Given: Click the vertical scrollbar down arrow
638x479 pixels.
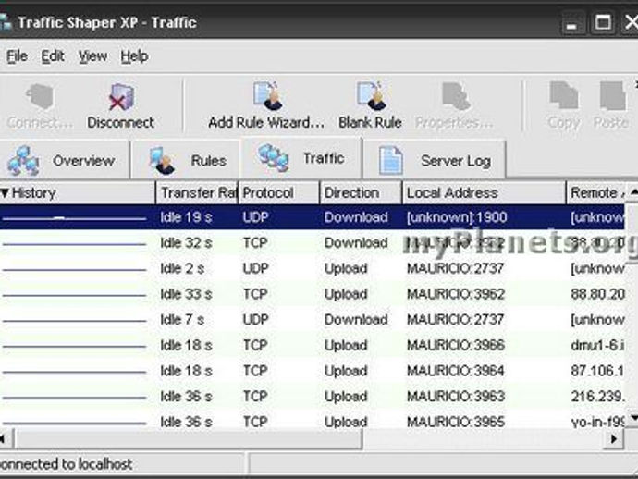Looking at the screenshot, I should pyautogui.click(x=632, y=418).
